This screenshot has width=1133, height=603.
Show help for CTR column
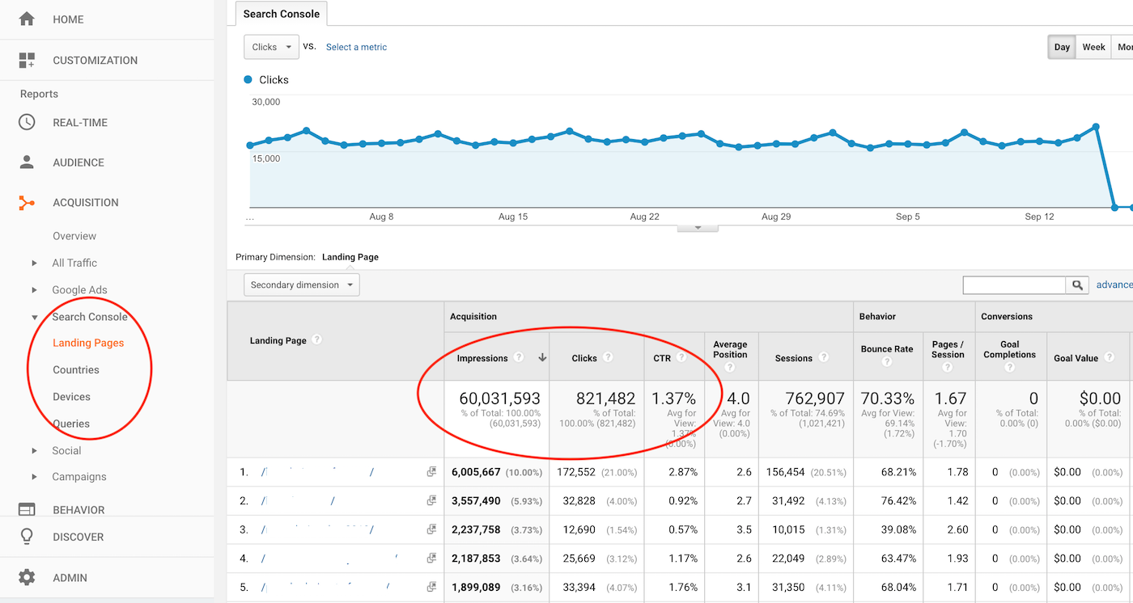[681, 357]
